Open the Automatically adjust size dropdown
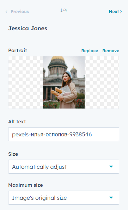128x210 pixels. tap(63, 167)
